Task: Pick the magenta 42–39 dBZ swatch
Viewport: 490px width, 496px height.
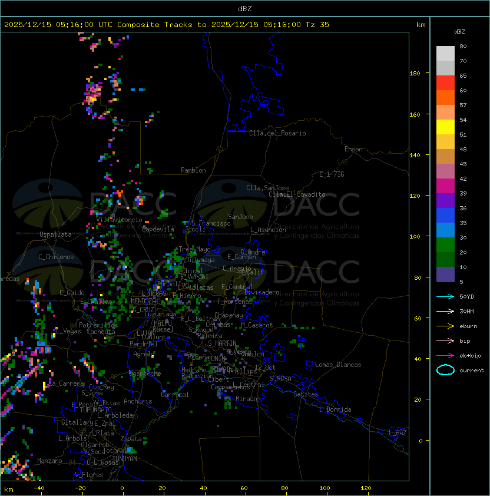Action: (x=445, y=186)
